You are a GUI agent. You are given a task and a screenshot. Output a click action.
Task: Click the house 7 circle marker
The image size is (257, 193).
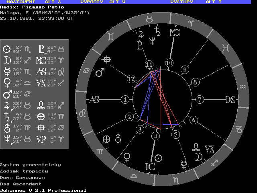pyautogui.click(x=200, y=99)
